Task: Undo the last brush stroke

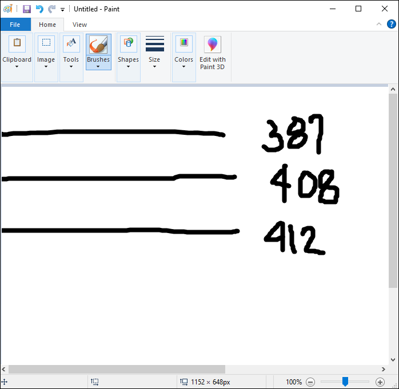Action: 39,9
